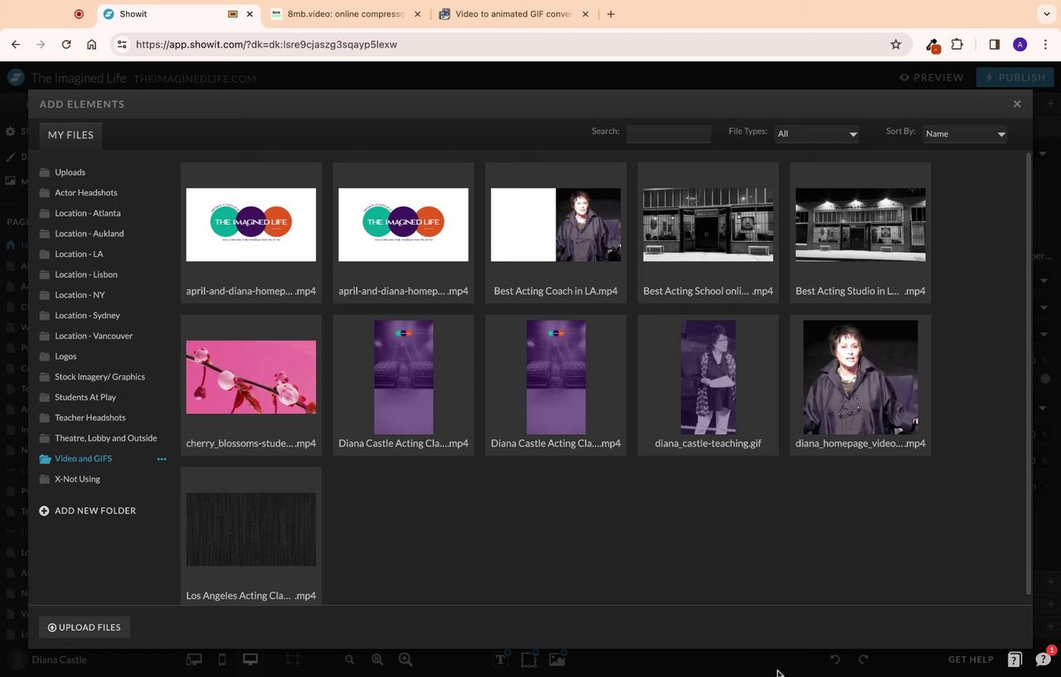Expand the browser tab search chevron
Screen dimensions: 1061x677
point(1047,14)
